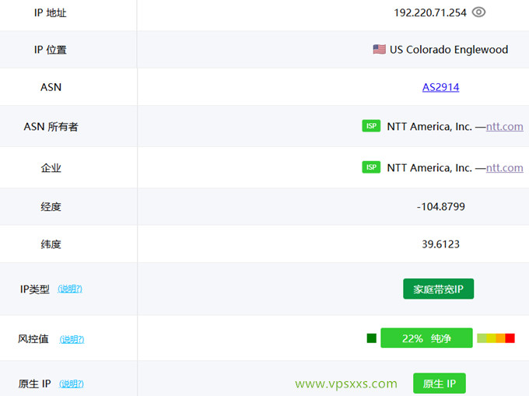Click the NTT America, Inc. text in 企业 row
Screen dimensions: 529x396
tap(429, 167)
